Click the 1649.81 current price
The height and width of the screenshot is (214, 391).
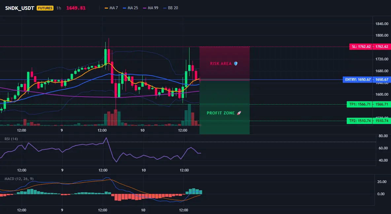tap(76, 8)
